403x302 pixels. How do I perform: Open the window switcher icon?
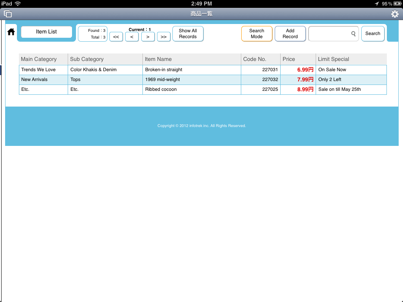8,14
